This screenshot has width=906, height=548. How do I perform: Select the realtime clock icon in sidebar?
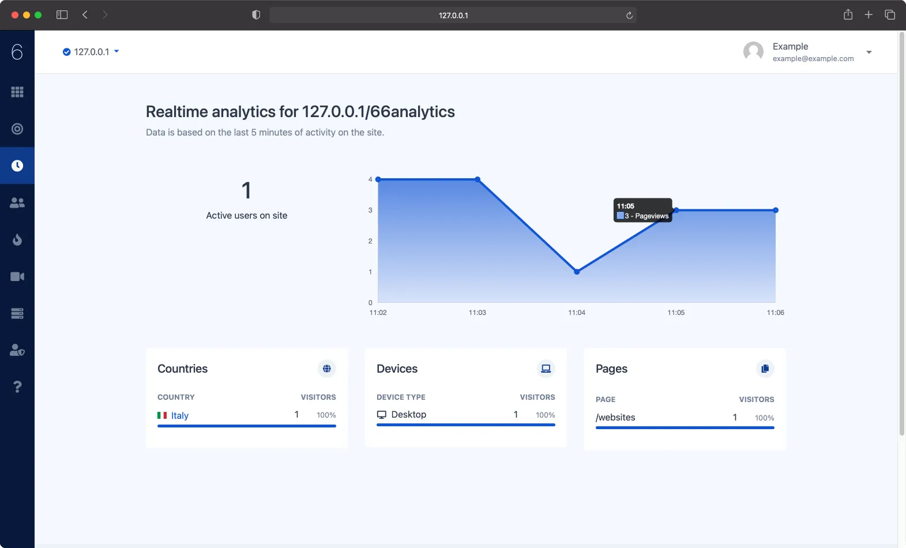click(x=17, y=166)
